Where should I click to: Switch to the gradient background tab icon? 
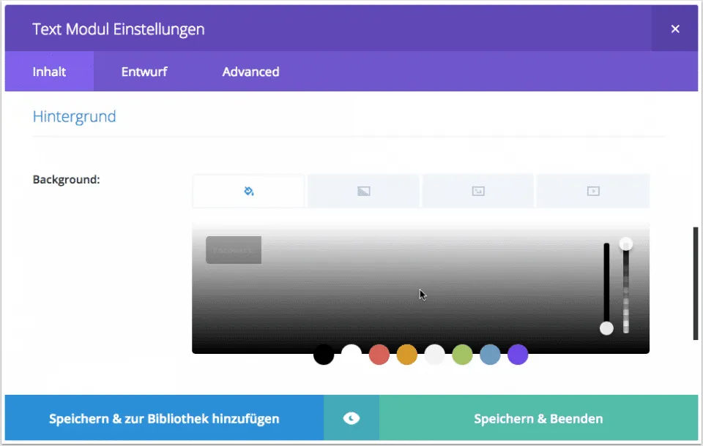coord(364,192)
